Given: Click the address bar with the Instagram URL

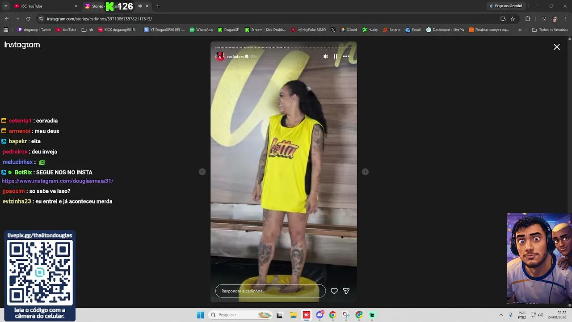Looking at the screenshot, I should (268, 19).
